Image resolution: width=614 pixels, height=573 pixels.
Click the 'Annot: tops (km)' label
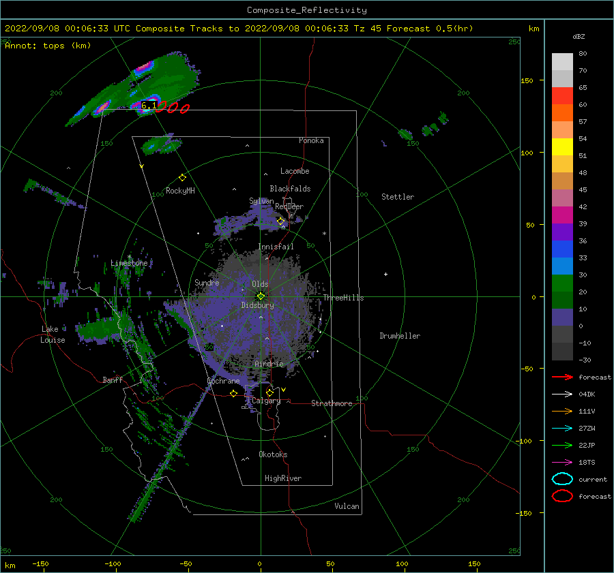(x=48, y=46)
